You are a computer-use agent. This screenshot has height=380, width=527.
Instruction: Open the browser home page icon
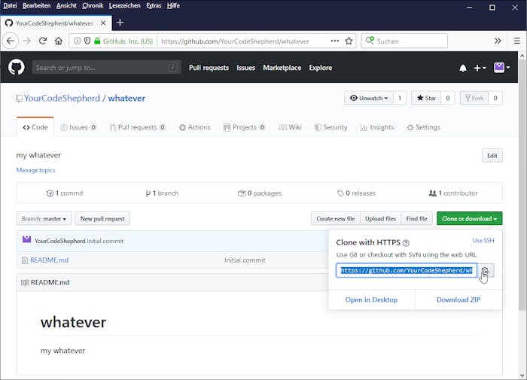point(59,41)
